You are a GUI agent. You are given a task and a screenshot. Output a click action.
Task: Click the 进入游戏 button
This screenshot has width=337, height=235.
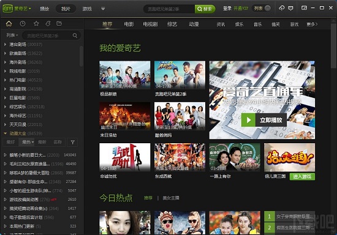tap(302, 176)
